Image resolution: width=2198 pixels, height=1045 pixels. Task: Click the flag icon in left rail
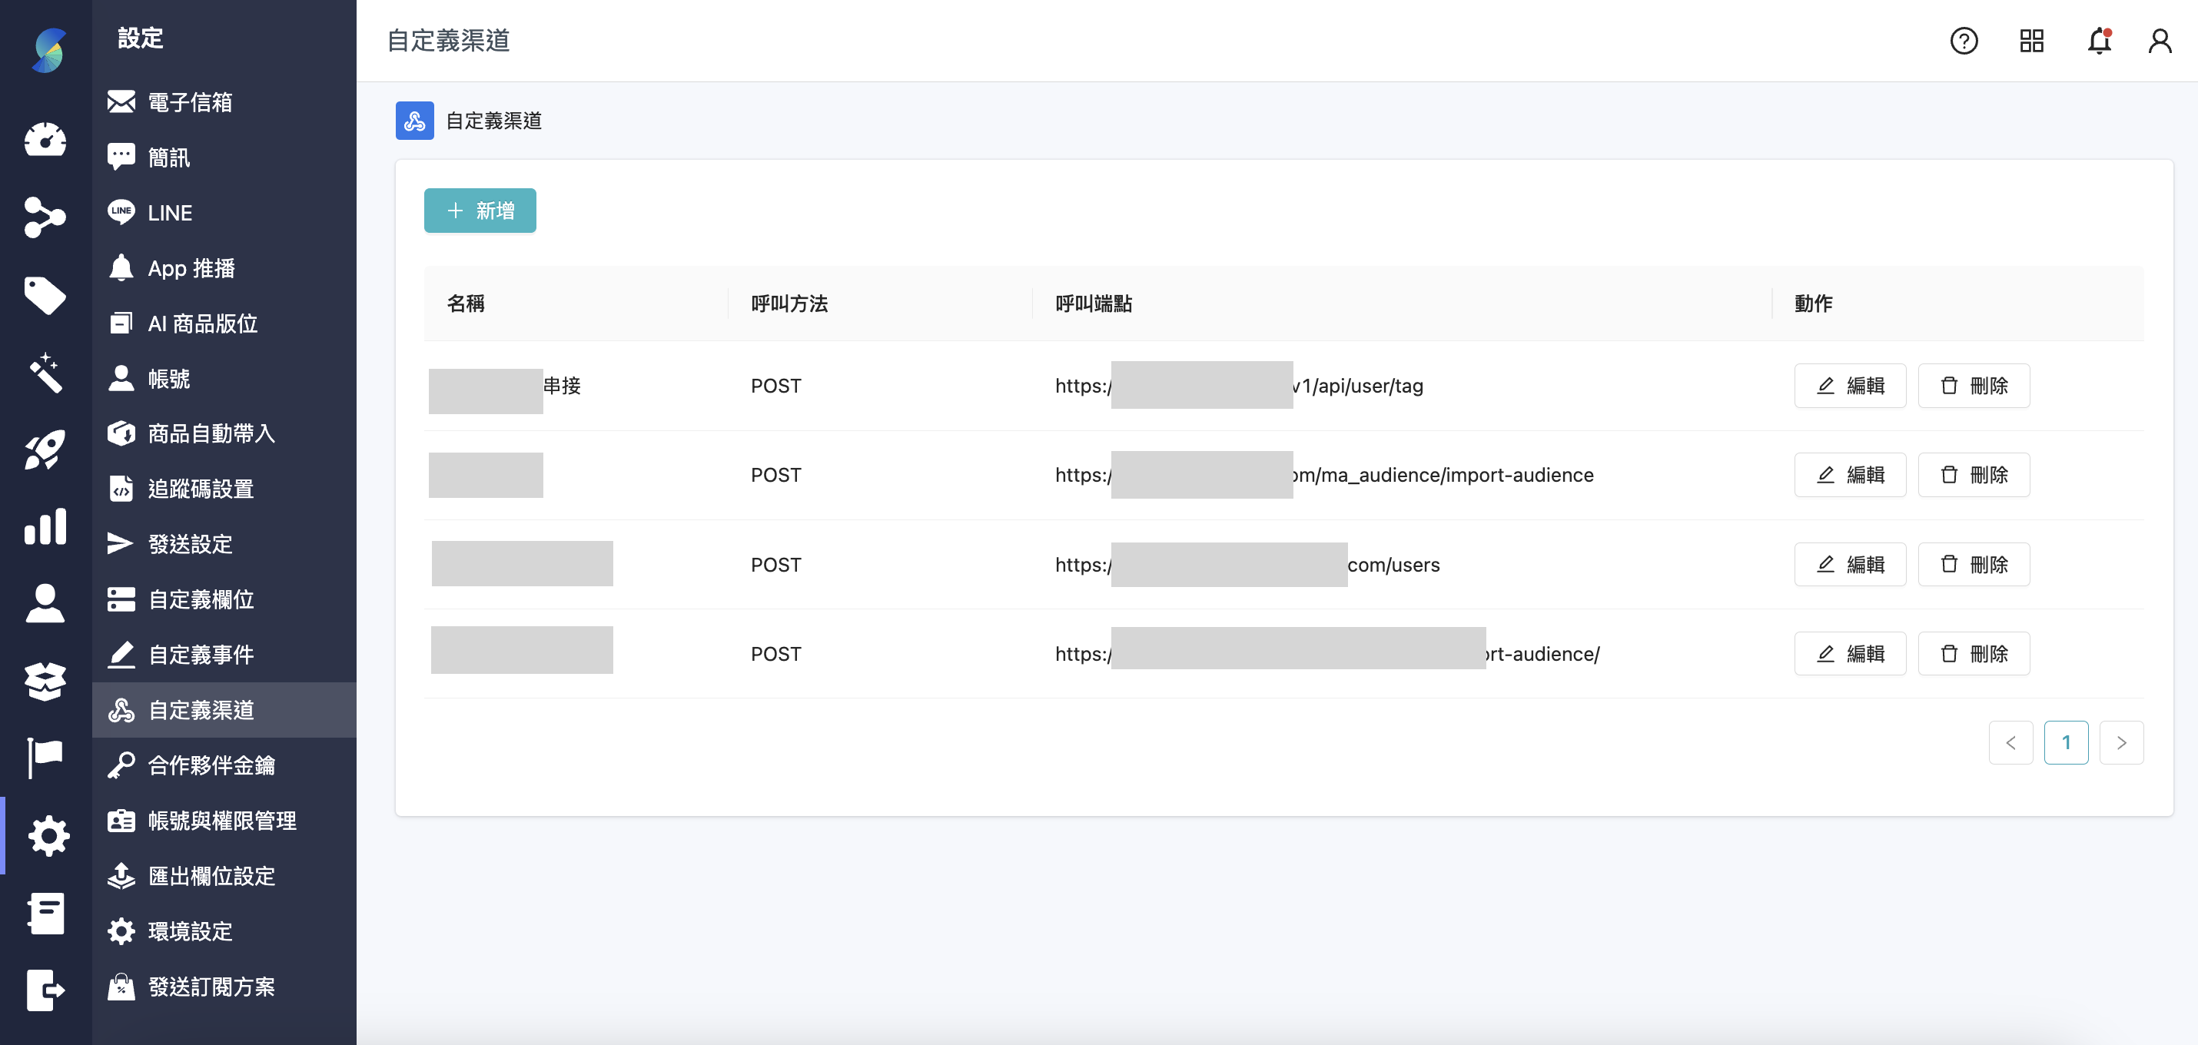pos(45,757)
